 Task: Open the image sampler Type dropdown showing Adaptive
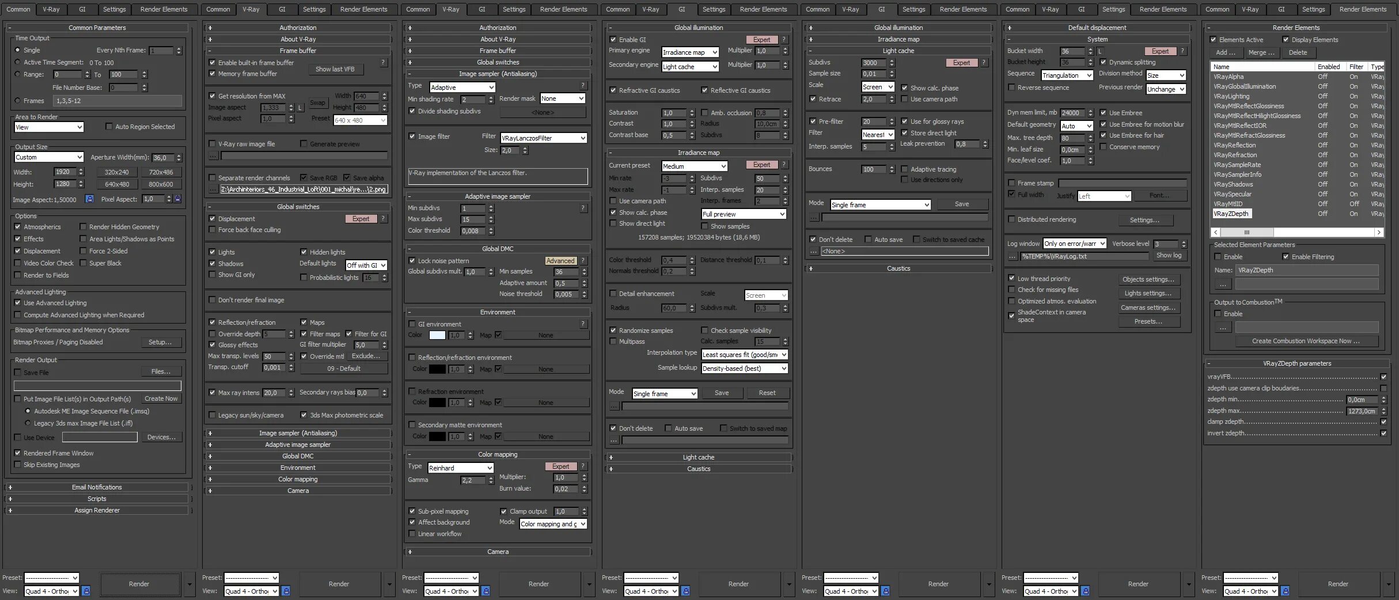coord(462,88)
